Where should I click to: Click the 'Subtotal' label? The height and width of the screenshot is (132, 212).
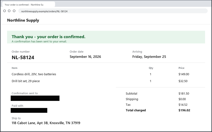pyautogui.click(x=131, y=94)
